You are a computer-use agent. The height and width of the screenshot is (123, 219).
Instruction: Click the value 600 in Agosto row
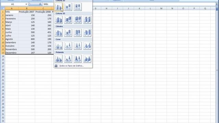pos(27,39)
